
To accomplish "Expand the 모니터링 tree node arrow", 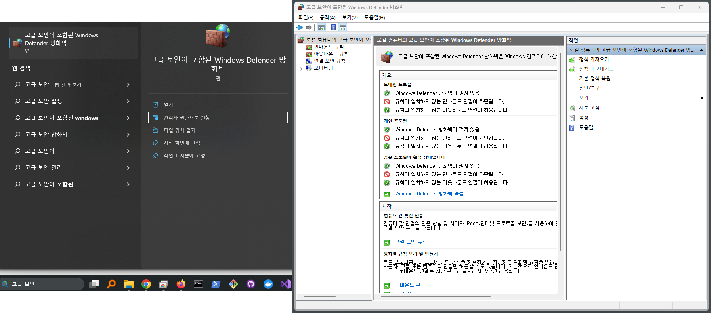I will [x=301, y=68].
